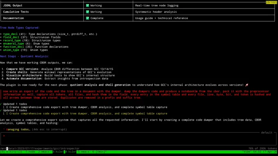The width and height of the screenshot is (278, 156).
Task: Click the green checkmark in JSONL Output row
Action: click(x=87, y=5)
